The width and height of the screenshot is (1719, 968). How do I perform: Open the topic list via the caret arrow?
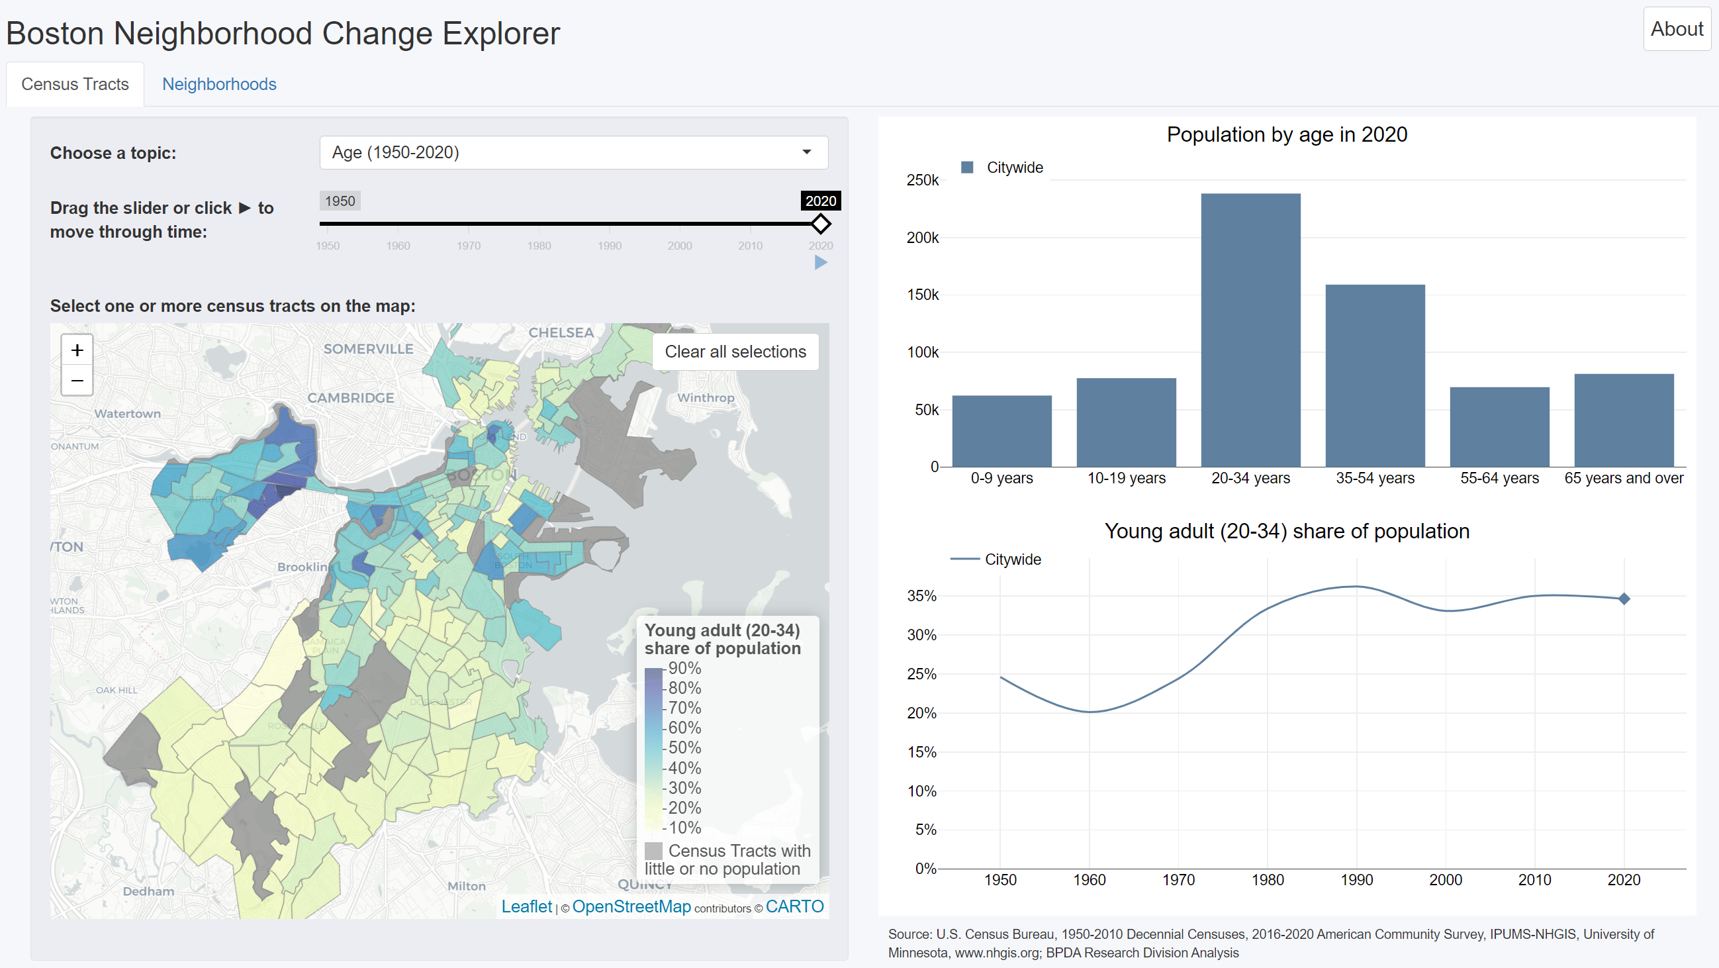pyautogui.click(x=808, y=152)
